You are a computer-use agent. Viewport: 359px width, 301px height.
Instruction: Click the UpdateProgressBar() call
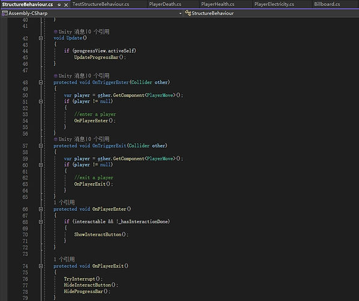click(x=100, y=57)
